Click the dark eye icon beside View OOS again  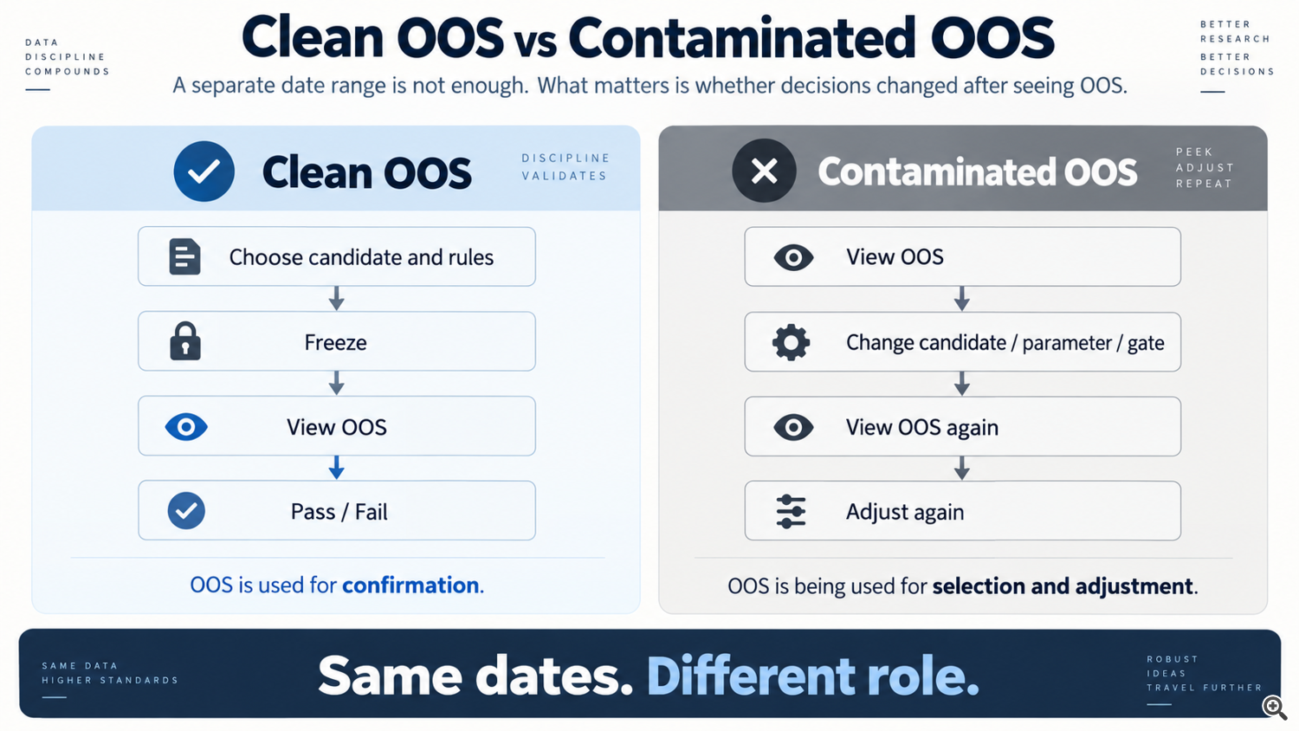point(793,427)
